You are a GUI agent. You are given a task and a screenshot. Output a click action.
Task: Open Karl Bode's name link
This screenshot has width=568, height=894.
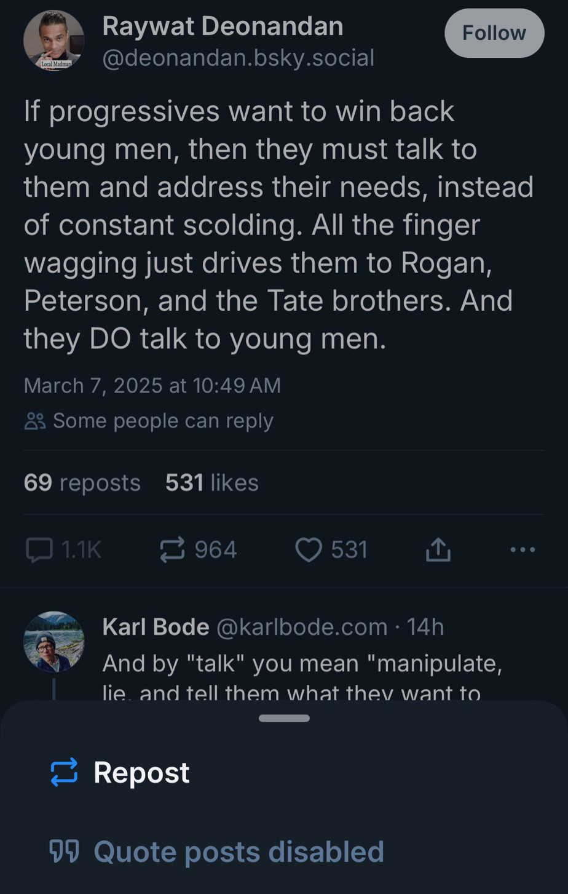coord(156,627)
